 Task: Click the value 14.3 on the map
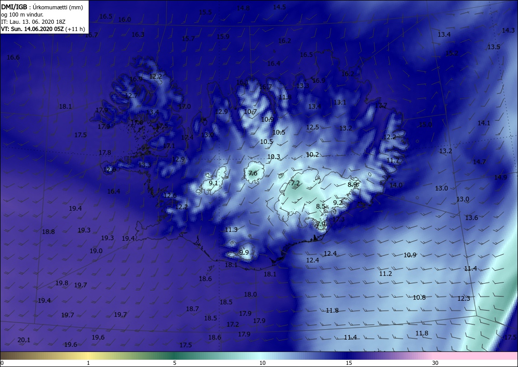click(508, 31)
